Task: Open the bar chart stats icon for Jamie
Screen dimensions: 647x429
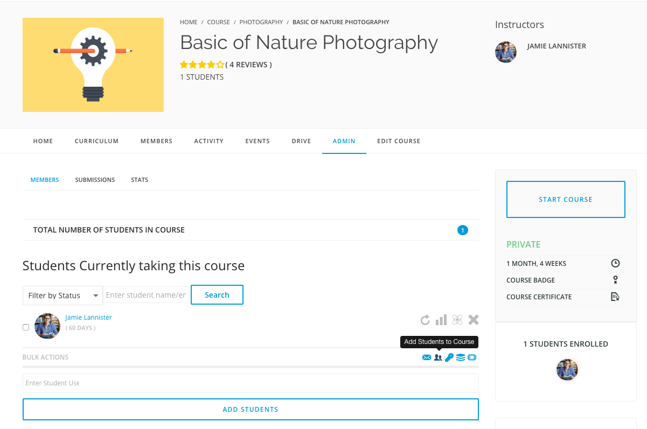Action: click(441, 320)
